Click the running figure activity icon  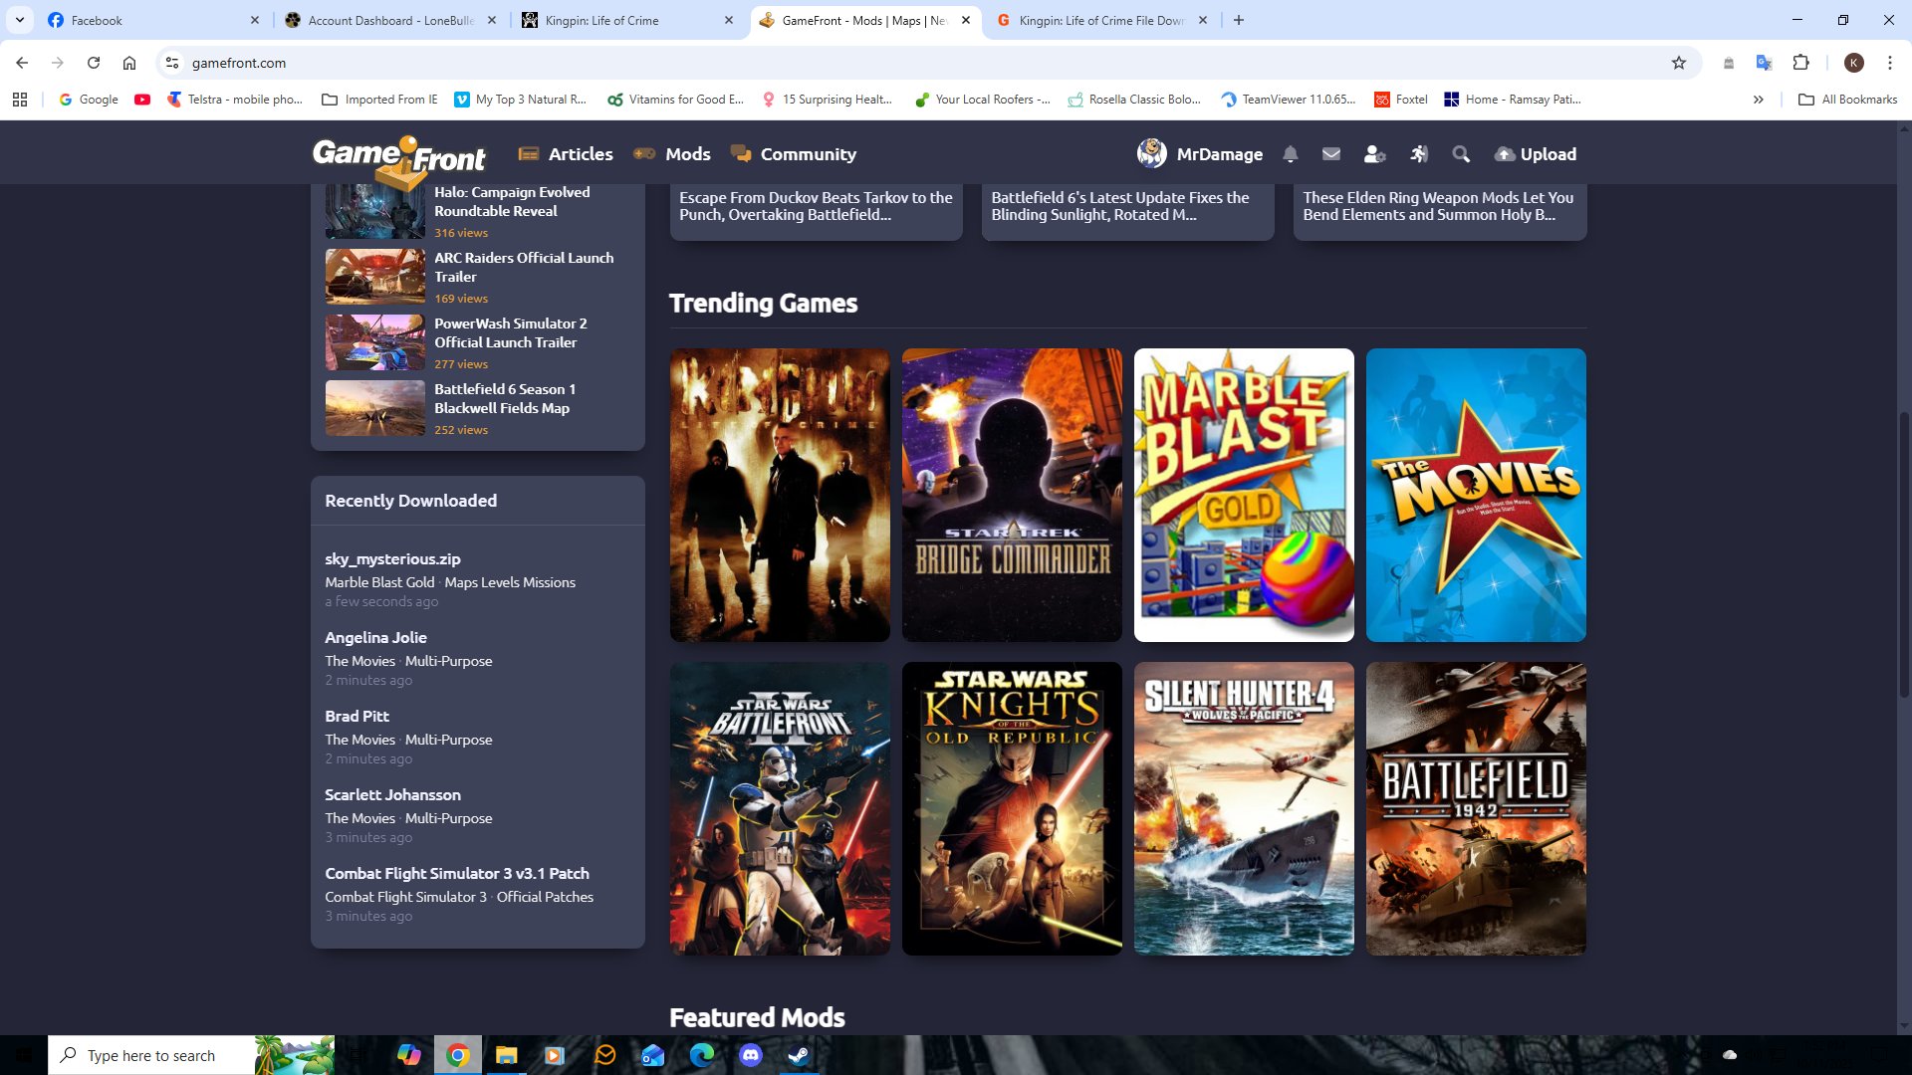point(1418,153)
